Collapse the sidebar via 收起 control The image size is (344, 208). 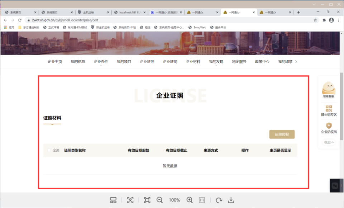tap(328, 142)
